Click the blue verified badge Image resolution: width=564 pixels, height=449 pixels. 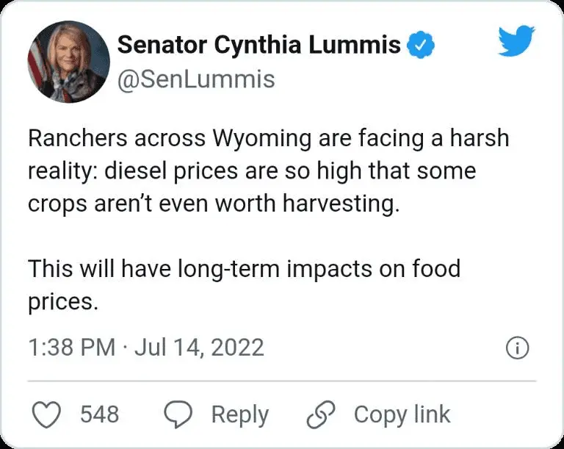click(421, 45)
